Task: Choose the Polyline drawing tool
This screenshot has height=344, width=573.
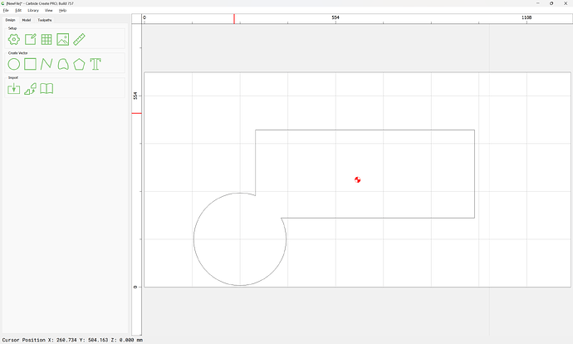Action: click(x=47, y=64)
